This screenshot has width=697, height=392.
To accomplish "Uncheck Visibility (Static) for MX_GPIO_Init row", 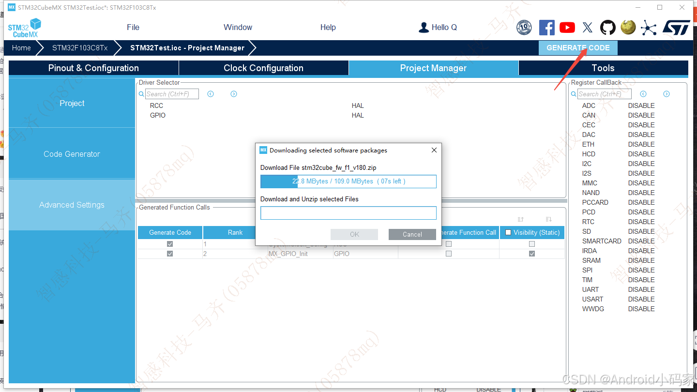I will [532, 254].
